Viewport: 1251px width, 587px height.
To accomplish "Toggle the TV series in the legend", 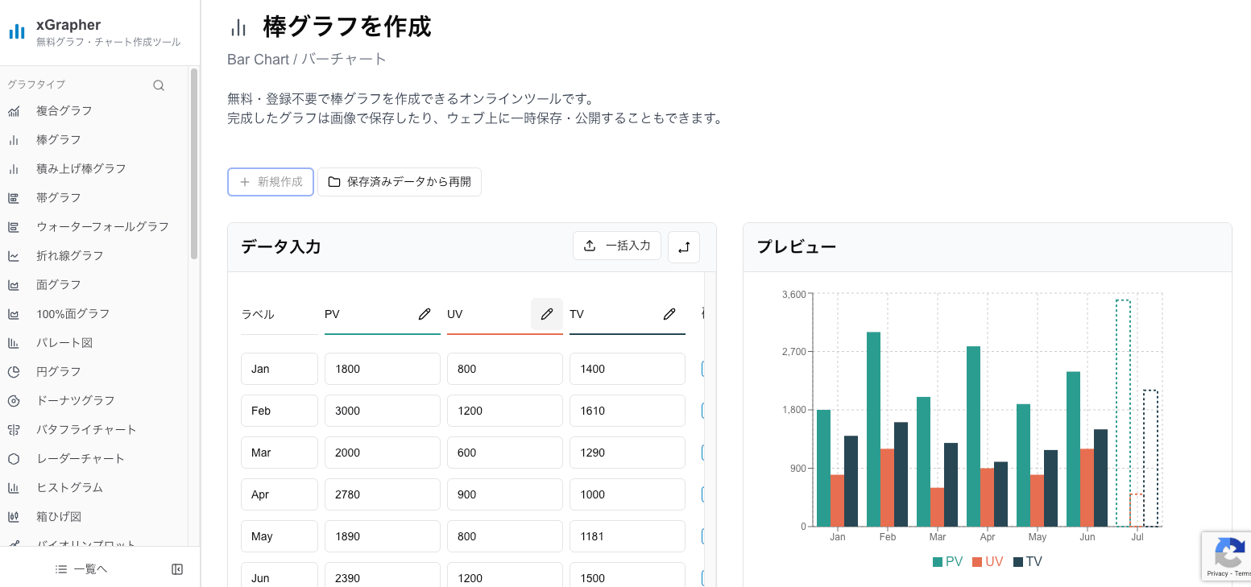I will (1027, 561).
